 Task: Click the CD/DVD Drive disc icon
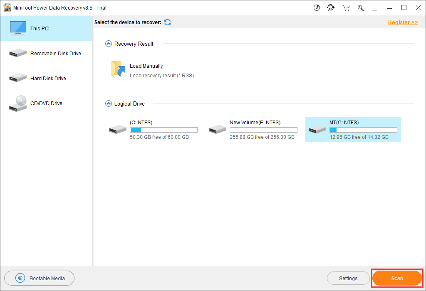click(x=18, y=104)
